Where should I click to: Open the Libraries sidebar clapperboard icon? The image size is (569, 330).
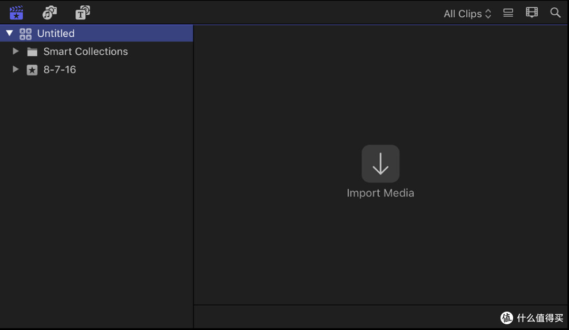[16, 13]
